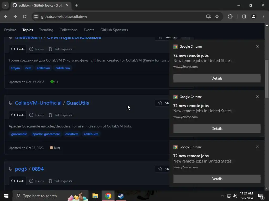Open the Collections navigation item
Screen dimensions: 269x201
click(69, 30)
